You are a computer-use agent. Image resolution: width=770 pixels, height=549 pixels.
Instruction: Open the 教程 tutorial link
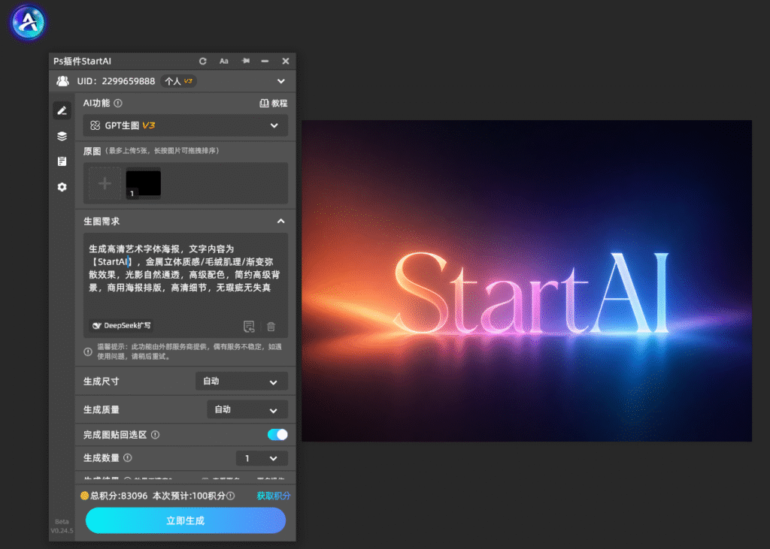click(x=274, y=103)
